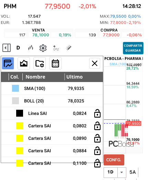Click the COMPRA volume 139
Image resolution: width=148 pixels, height=180 pixels.
coord(92,35)
